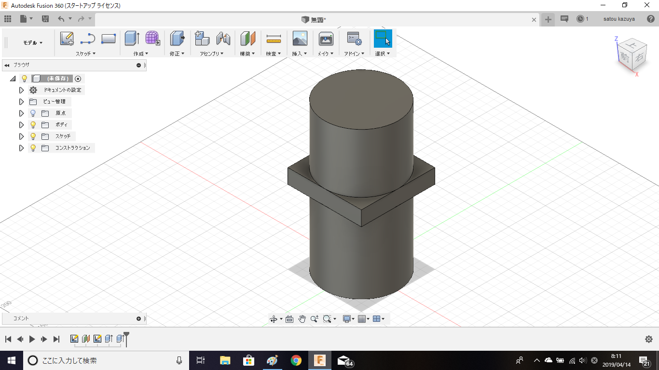Expand the ボディ tree node
Viewport: 659px width, 370px height.
(21, 125)
